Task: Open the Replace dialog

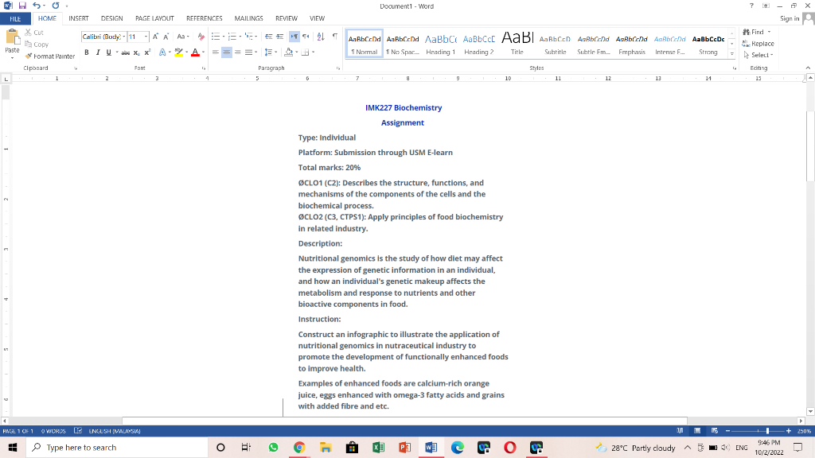Action: 758,44
